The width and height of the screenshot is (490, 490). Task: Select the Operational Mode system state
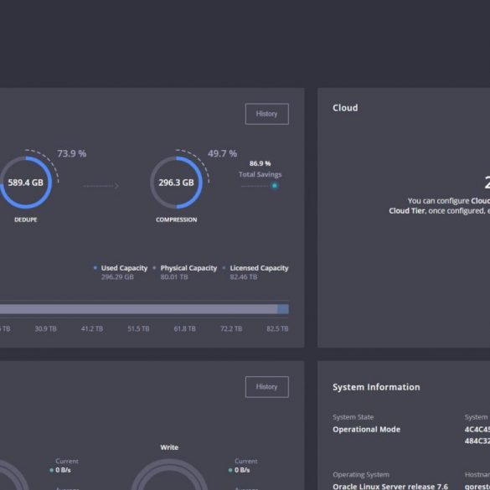(367, 430)
